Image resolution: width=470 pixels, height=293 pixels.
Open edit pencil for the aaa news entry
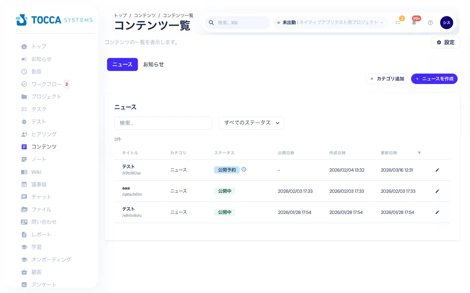point(437,191)
